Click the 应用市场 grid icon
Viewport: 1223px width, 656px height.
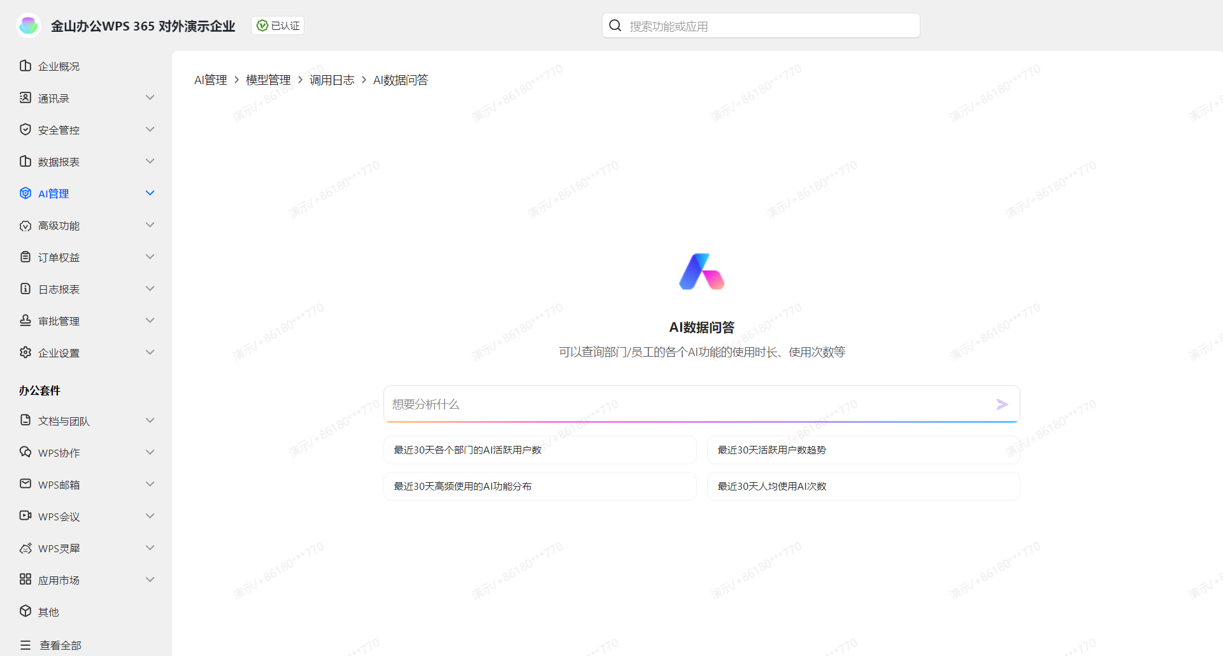pyautogui.click(x=25, y=580)
